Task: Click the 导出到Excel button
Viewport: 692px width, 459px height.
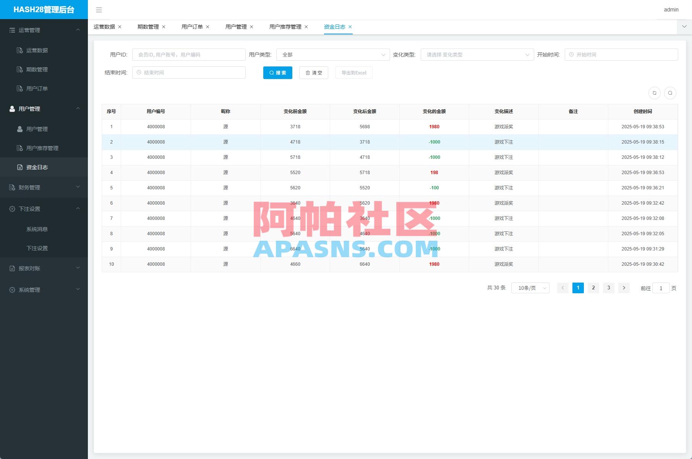Action: [x=353, y=73]
